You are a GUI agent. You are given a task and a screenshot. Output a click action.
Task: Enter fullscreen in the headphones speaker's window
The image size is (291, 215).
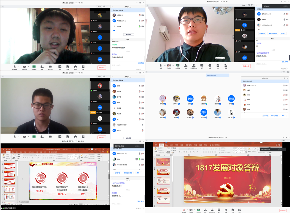[x=108, y=6]
